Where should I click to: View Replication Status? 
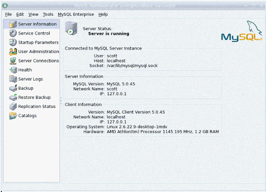pos(37,107)
